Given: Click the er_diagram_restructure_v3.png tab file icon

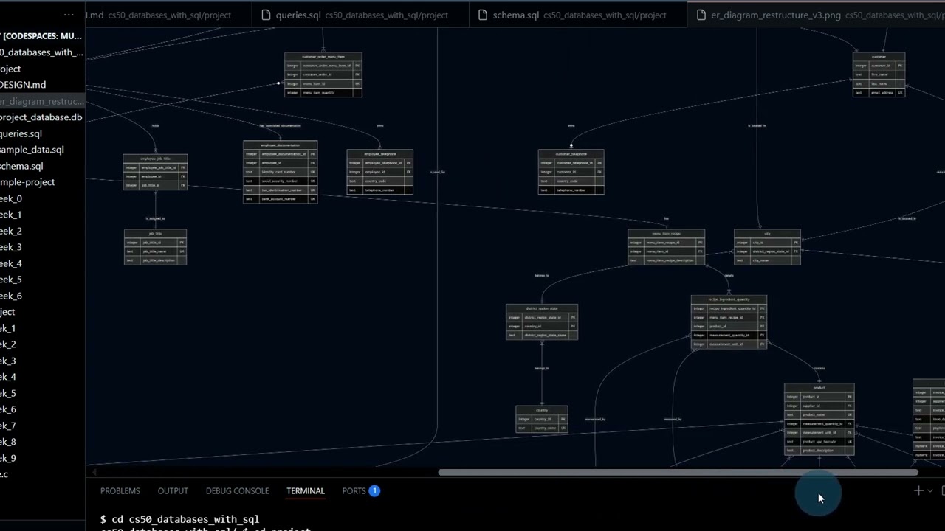Looking at the screenshot, I should point(699,15).
